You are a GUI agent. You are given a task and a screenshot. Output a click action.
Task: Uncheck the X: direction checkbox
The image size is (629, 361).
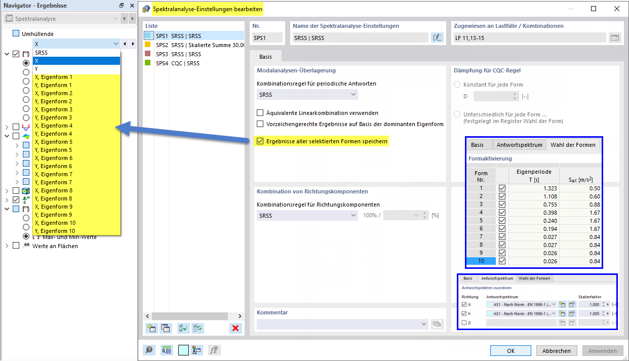[x=464, y=304]
